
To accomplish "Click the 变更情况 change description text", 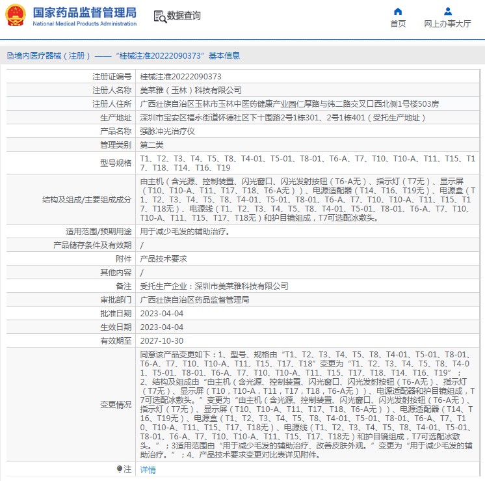I will pyautogui.click(x=308, y=404).
